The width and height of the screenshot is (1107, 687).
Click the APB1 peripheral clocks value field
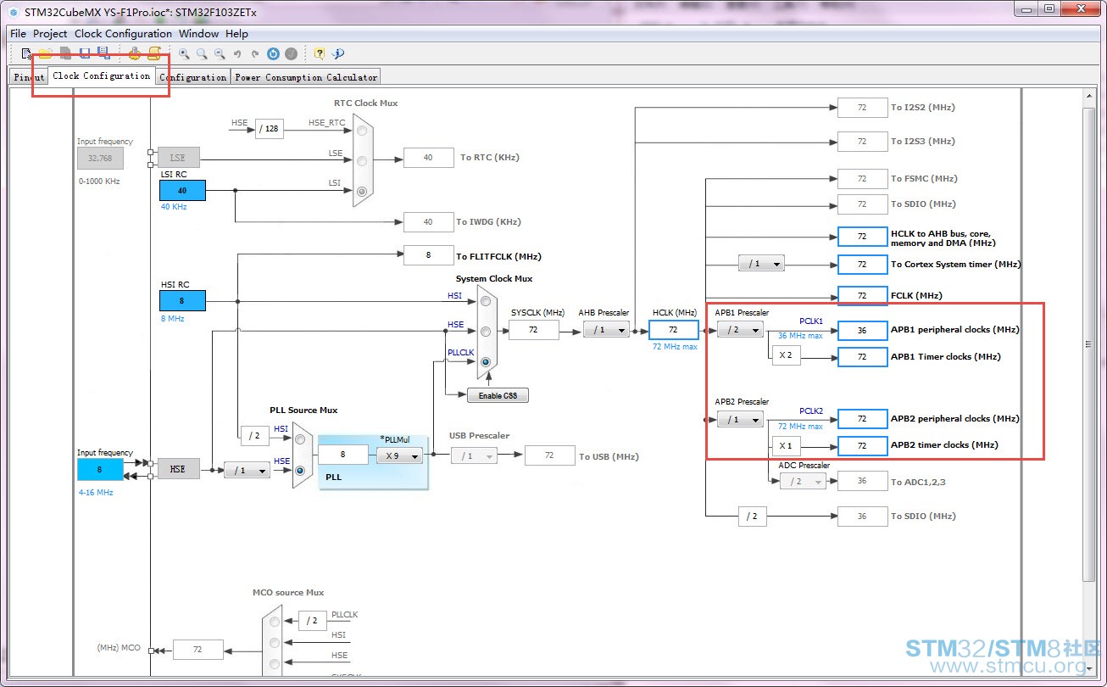[x=862, y=330]
